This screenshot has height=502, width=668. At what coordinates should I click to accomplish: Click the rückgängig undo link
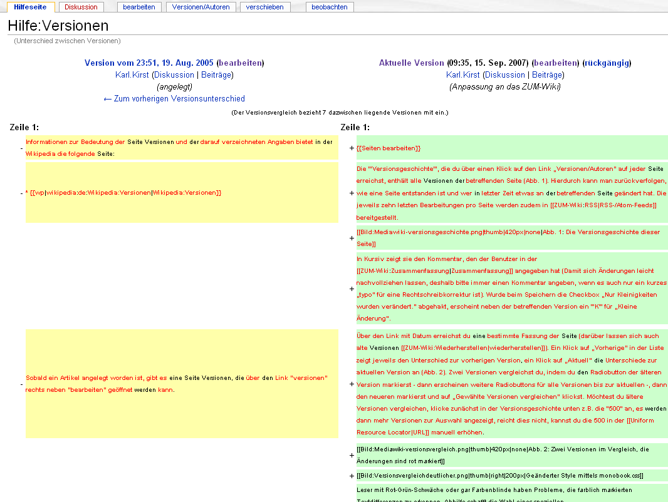click(607, 63)
